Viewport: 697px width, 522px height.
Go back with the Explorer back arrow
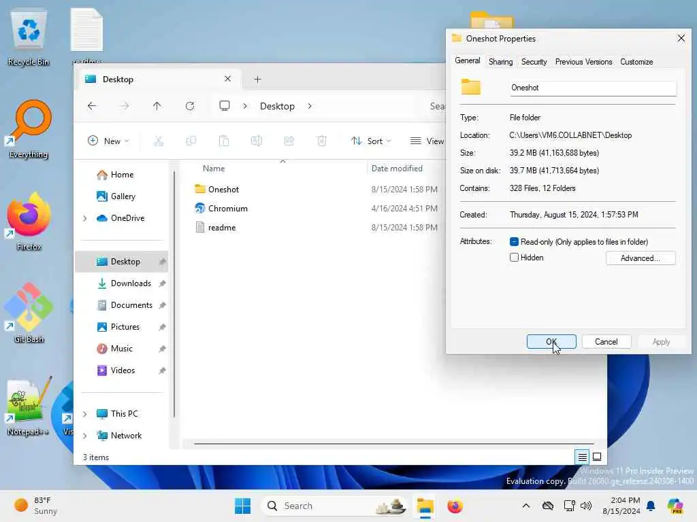[x=92, y=106]
